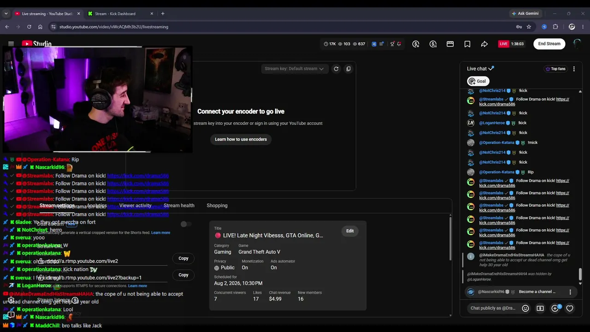Viewport: 590px width, 332px height.
Task: Expand the Stream key Default stream dropdown
Action: coord(294,69)
